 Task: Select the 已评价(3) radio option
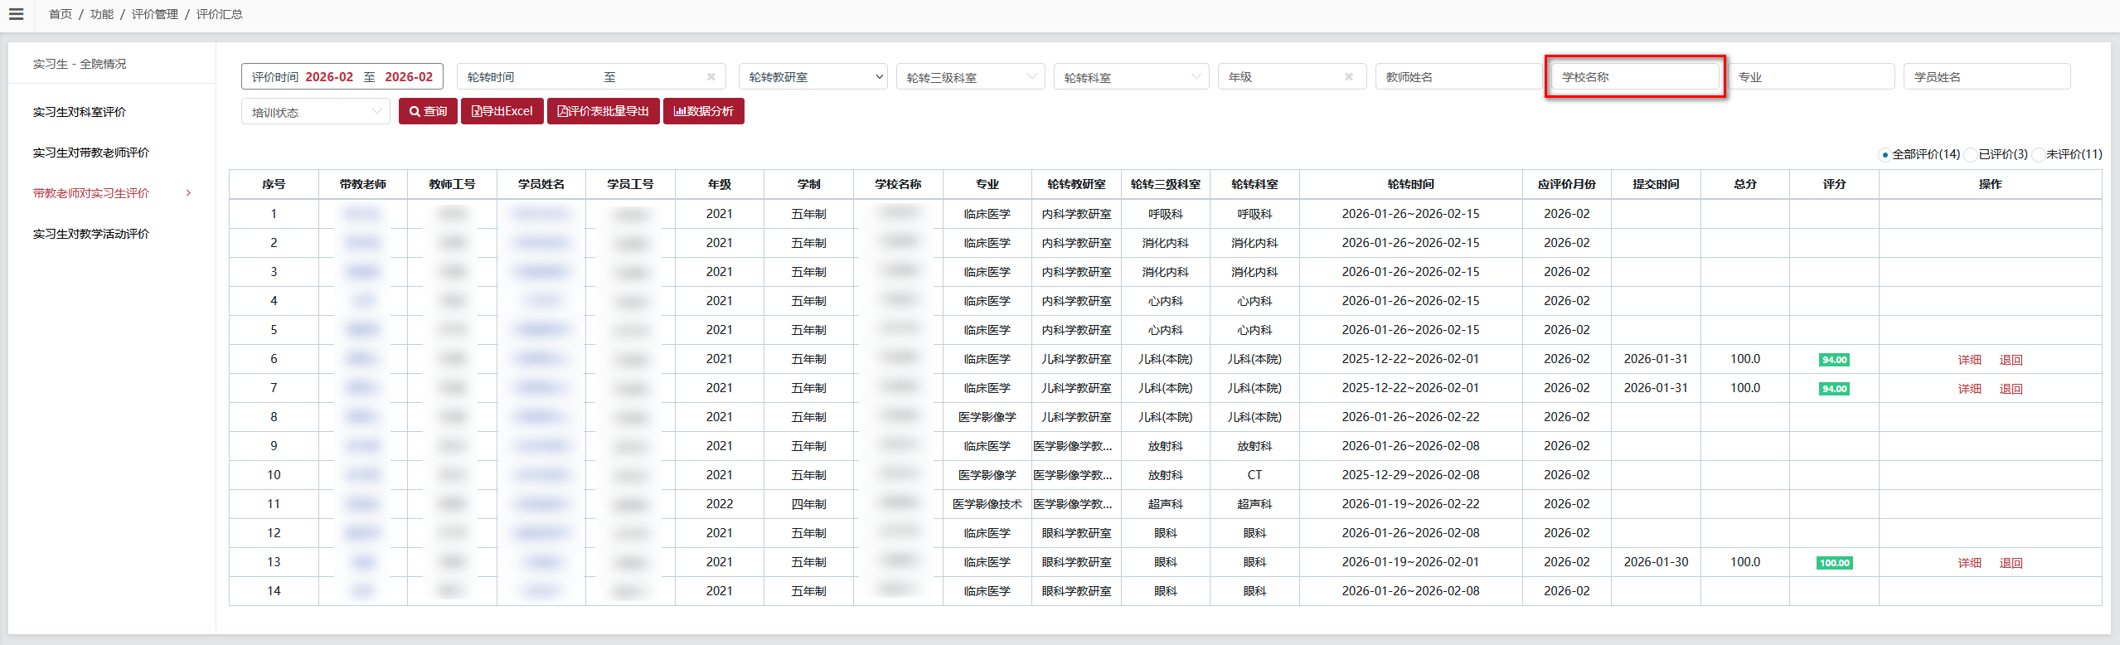tap(1971, 154)
